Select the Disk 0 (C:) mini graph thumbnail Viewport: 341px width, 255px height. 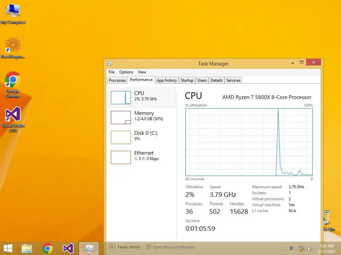121,137
